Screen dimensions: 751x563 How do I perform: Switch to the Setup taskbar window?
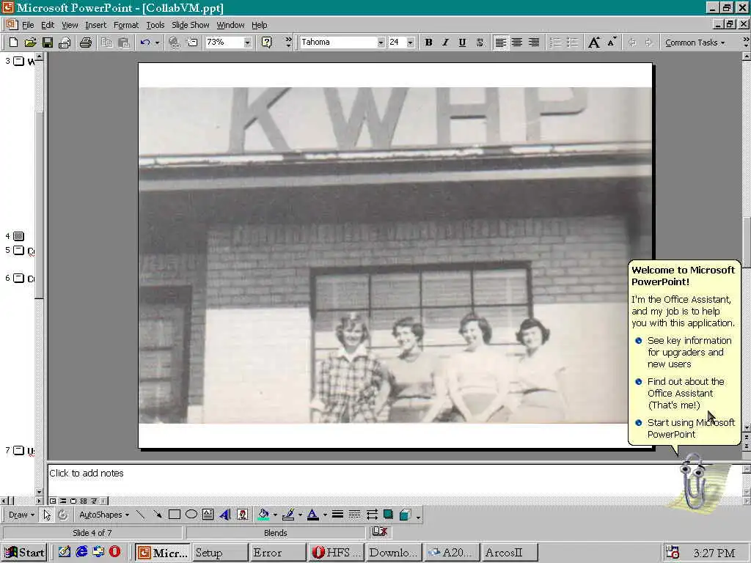click(x=219, y=553)
